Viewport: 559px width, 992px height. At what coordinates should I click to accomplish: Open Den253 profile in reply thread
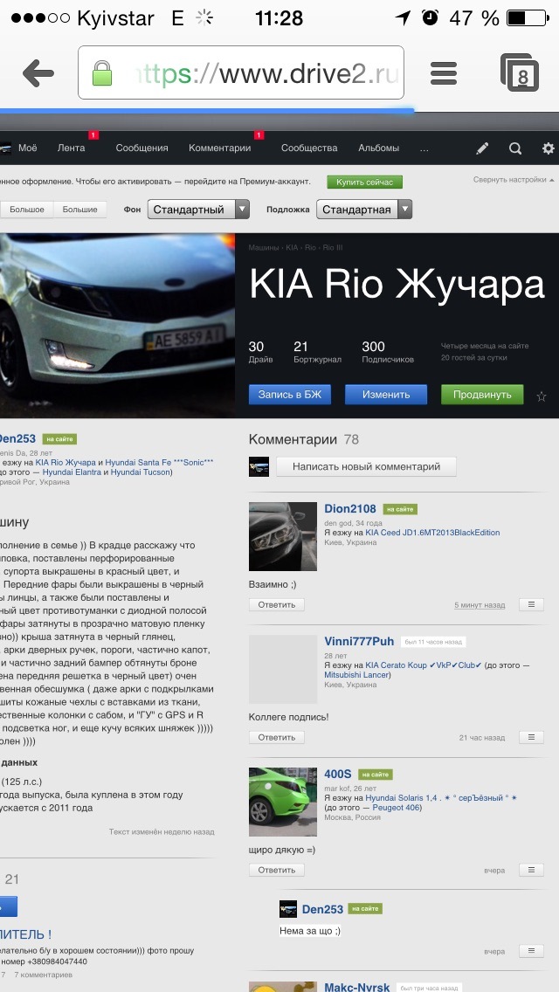(x=322, y=909)
